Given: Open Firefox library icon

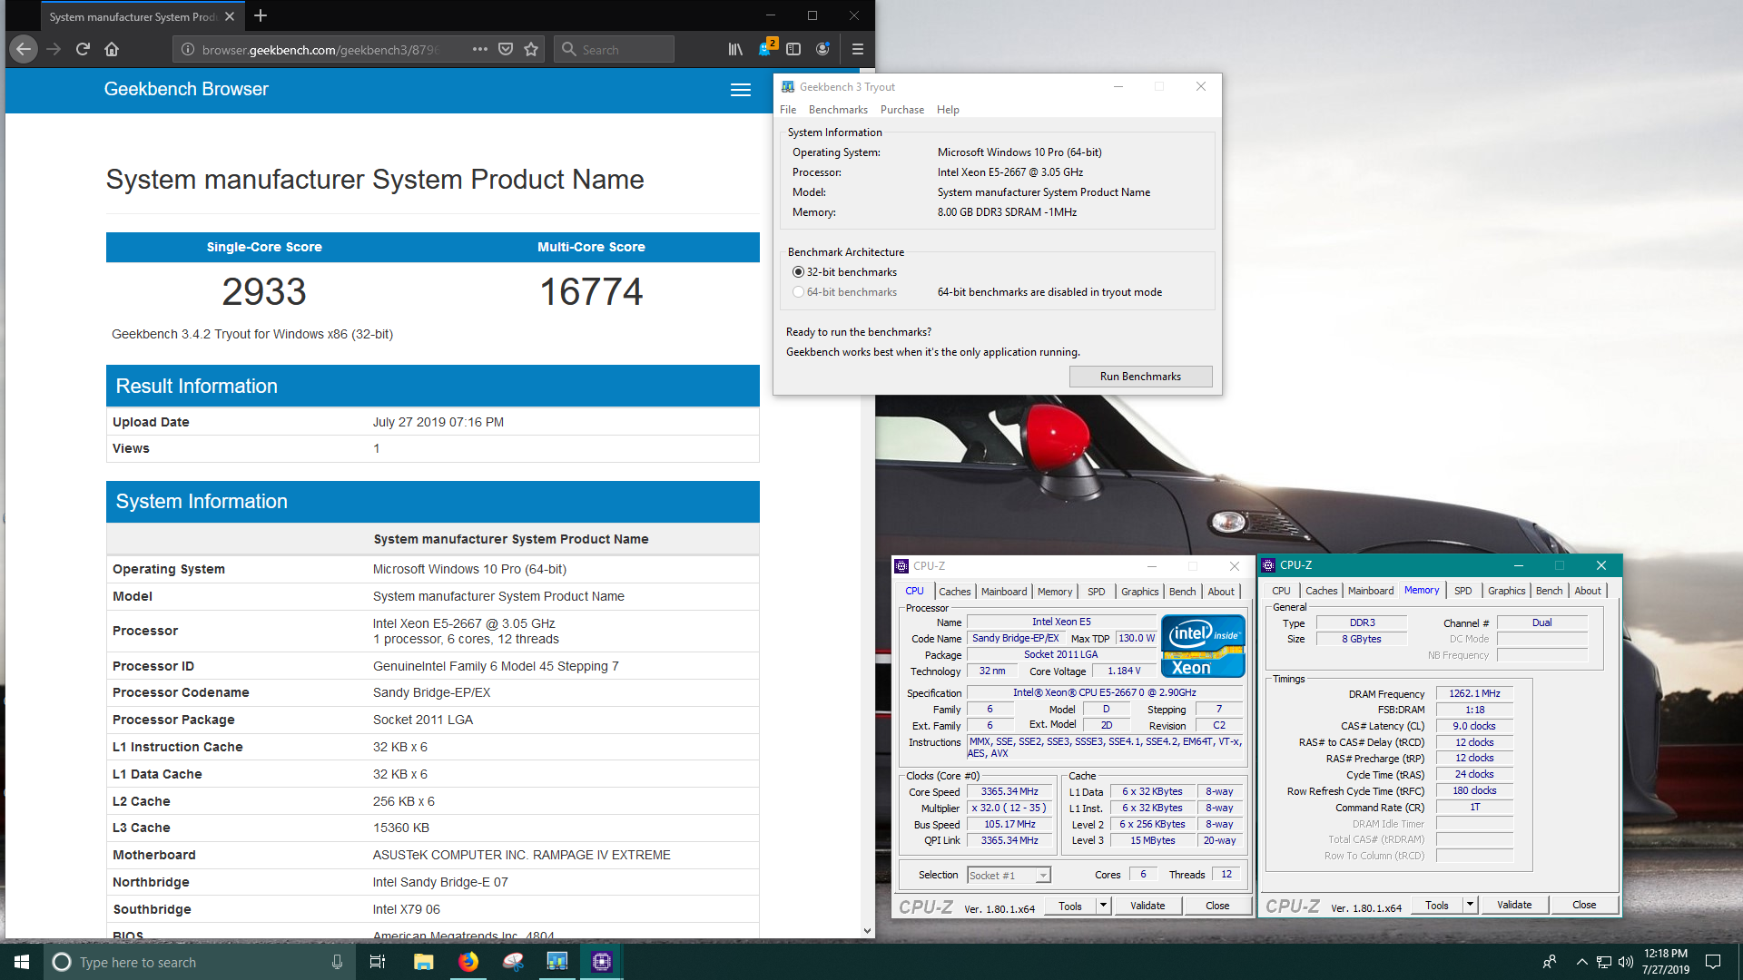Looking at the screenshot, I should (x=735, y=49).
